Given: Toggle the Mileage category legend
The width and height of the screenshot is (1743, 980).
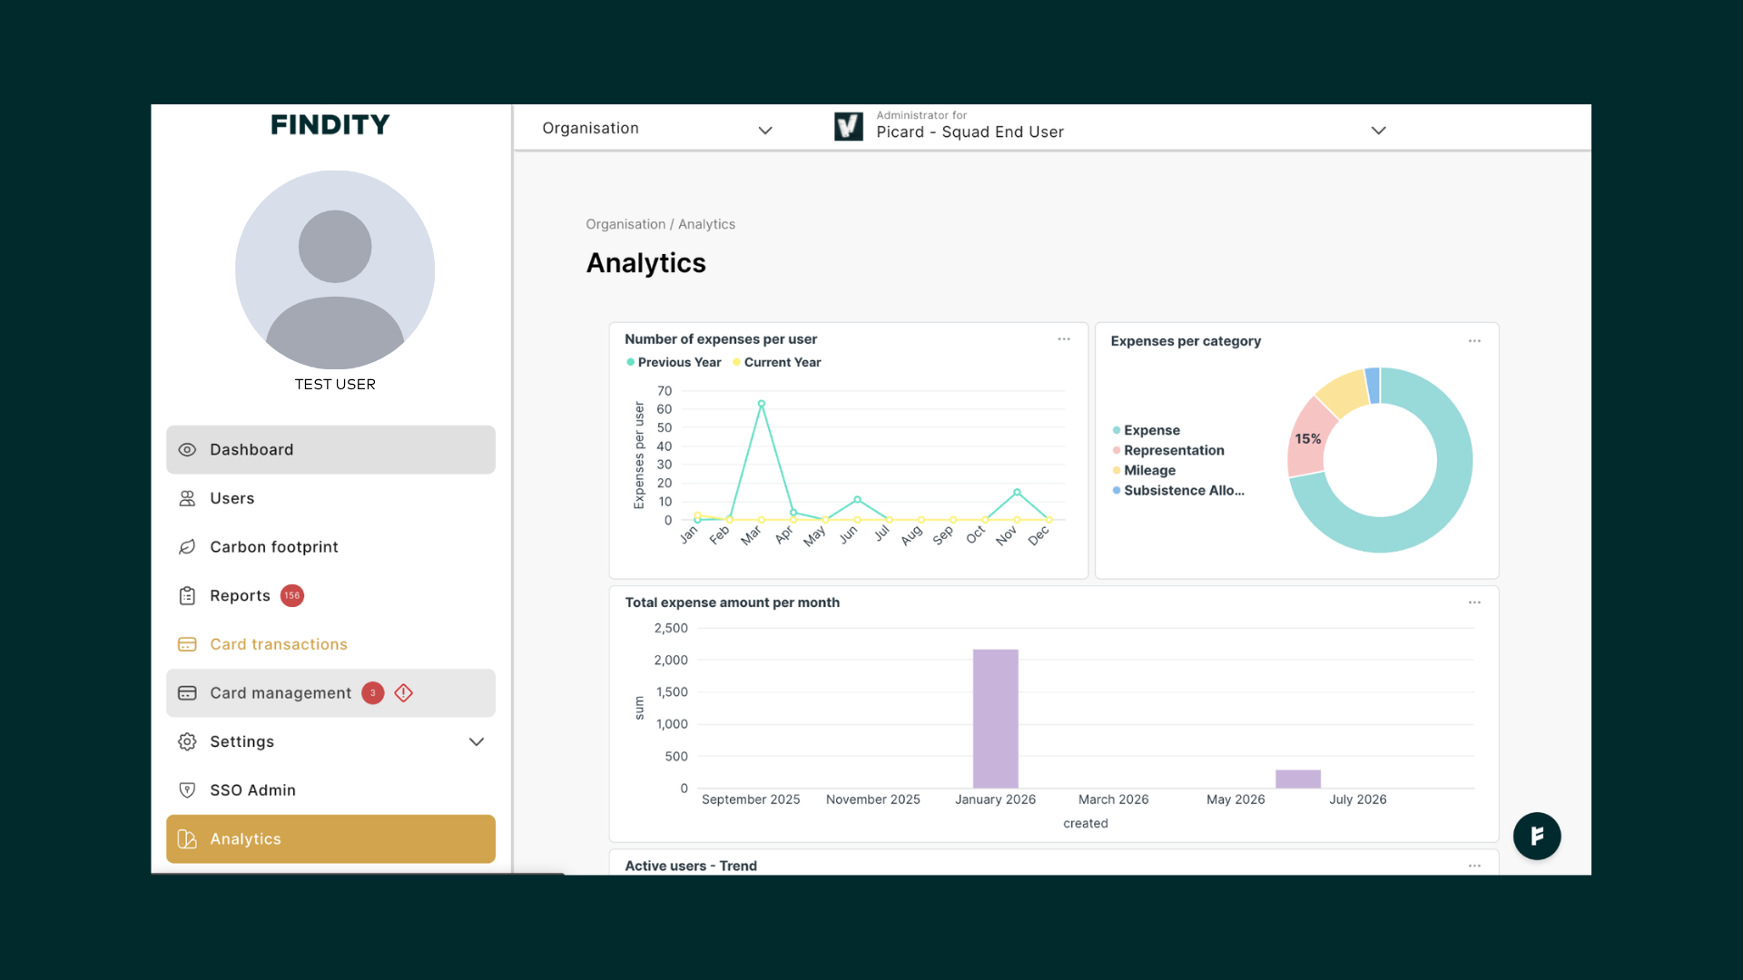Looking at the screenshot, I should point(1144,470).
